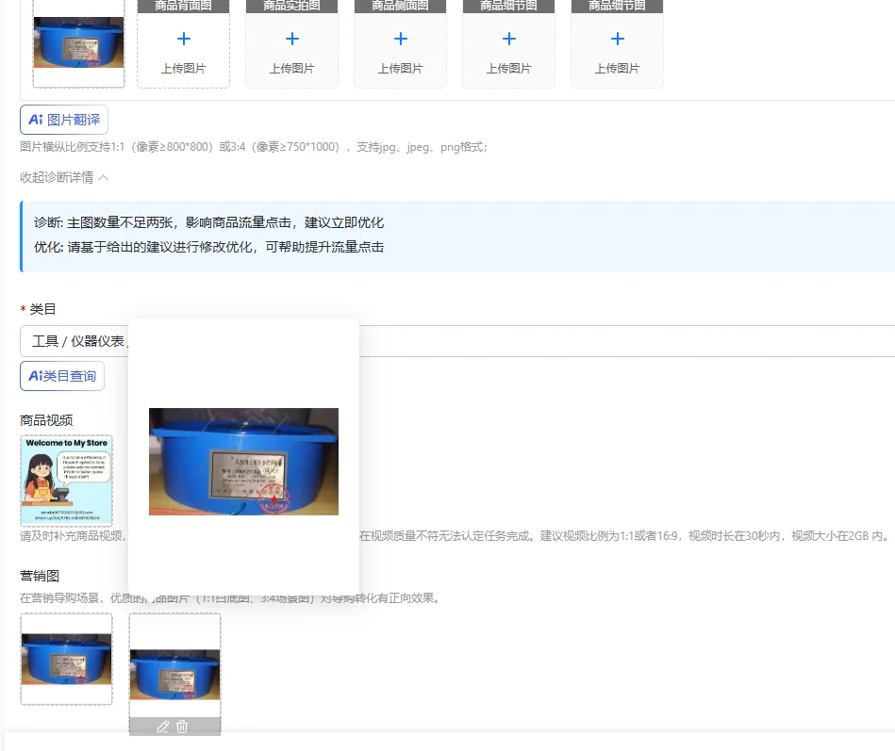Click the 图片横纵比例支持1:1 hint text
Screen dimensions: 895x751
[254, 147]
